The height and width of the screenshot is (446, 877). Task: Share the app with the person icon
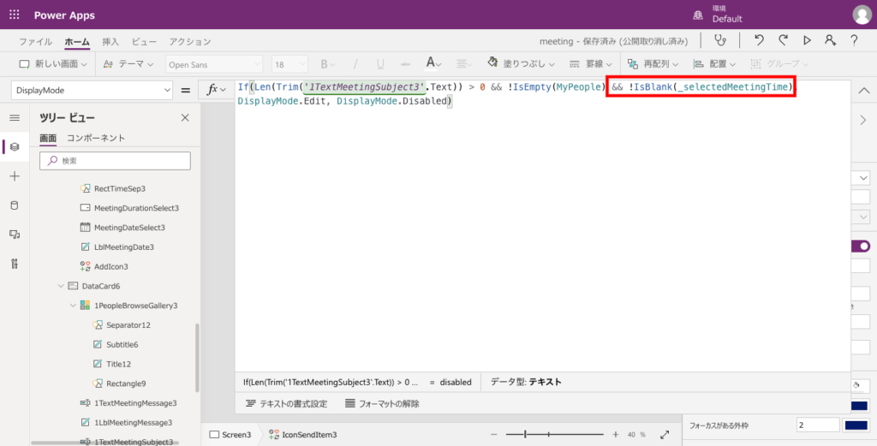(x=831, y=40)
